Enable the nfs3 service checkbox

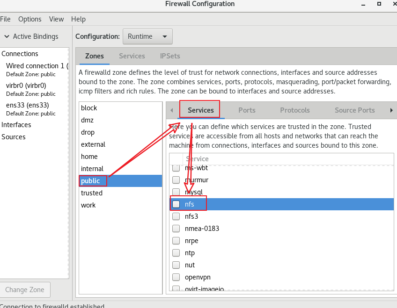tap(176, 216)
